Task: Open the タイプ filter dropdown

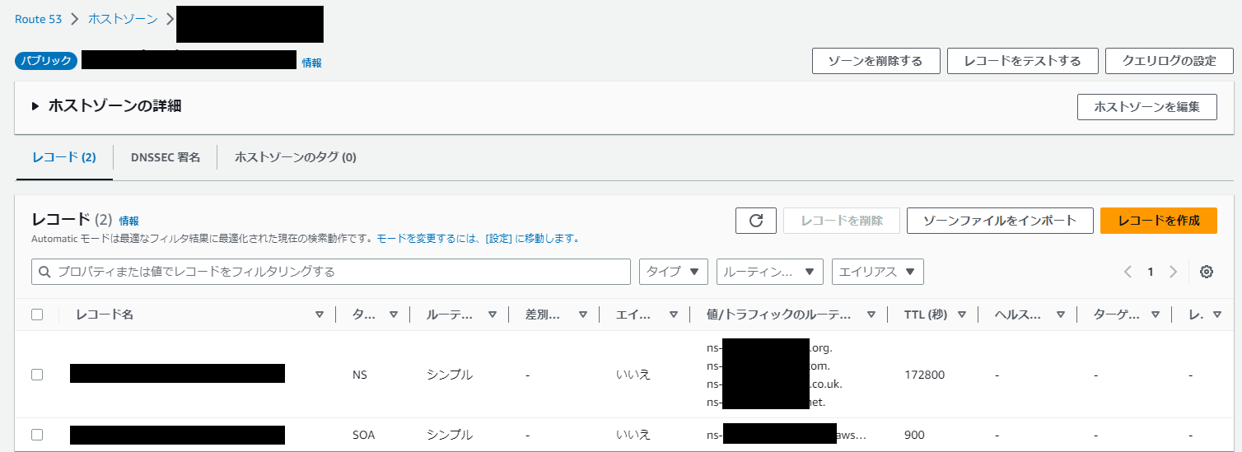Action: click(x=673, y=272)
